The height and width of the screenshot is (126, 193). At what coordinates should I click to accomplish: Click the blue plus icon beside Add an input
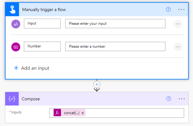16,68
